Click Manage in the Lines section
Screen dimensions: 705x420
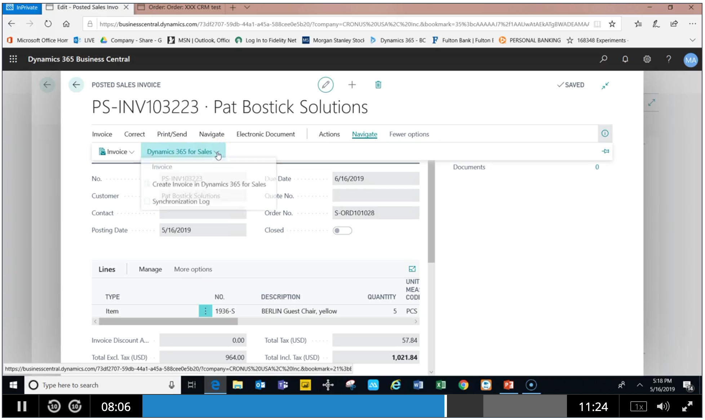pyautogui.click(x=150, y=269)
